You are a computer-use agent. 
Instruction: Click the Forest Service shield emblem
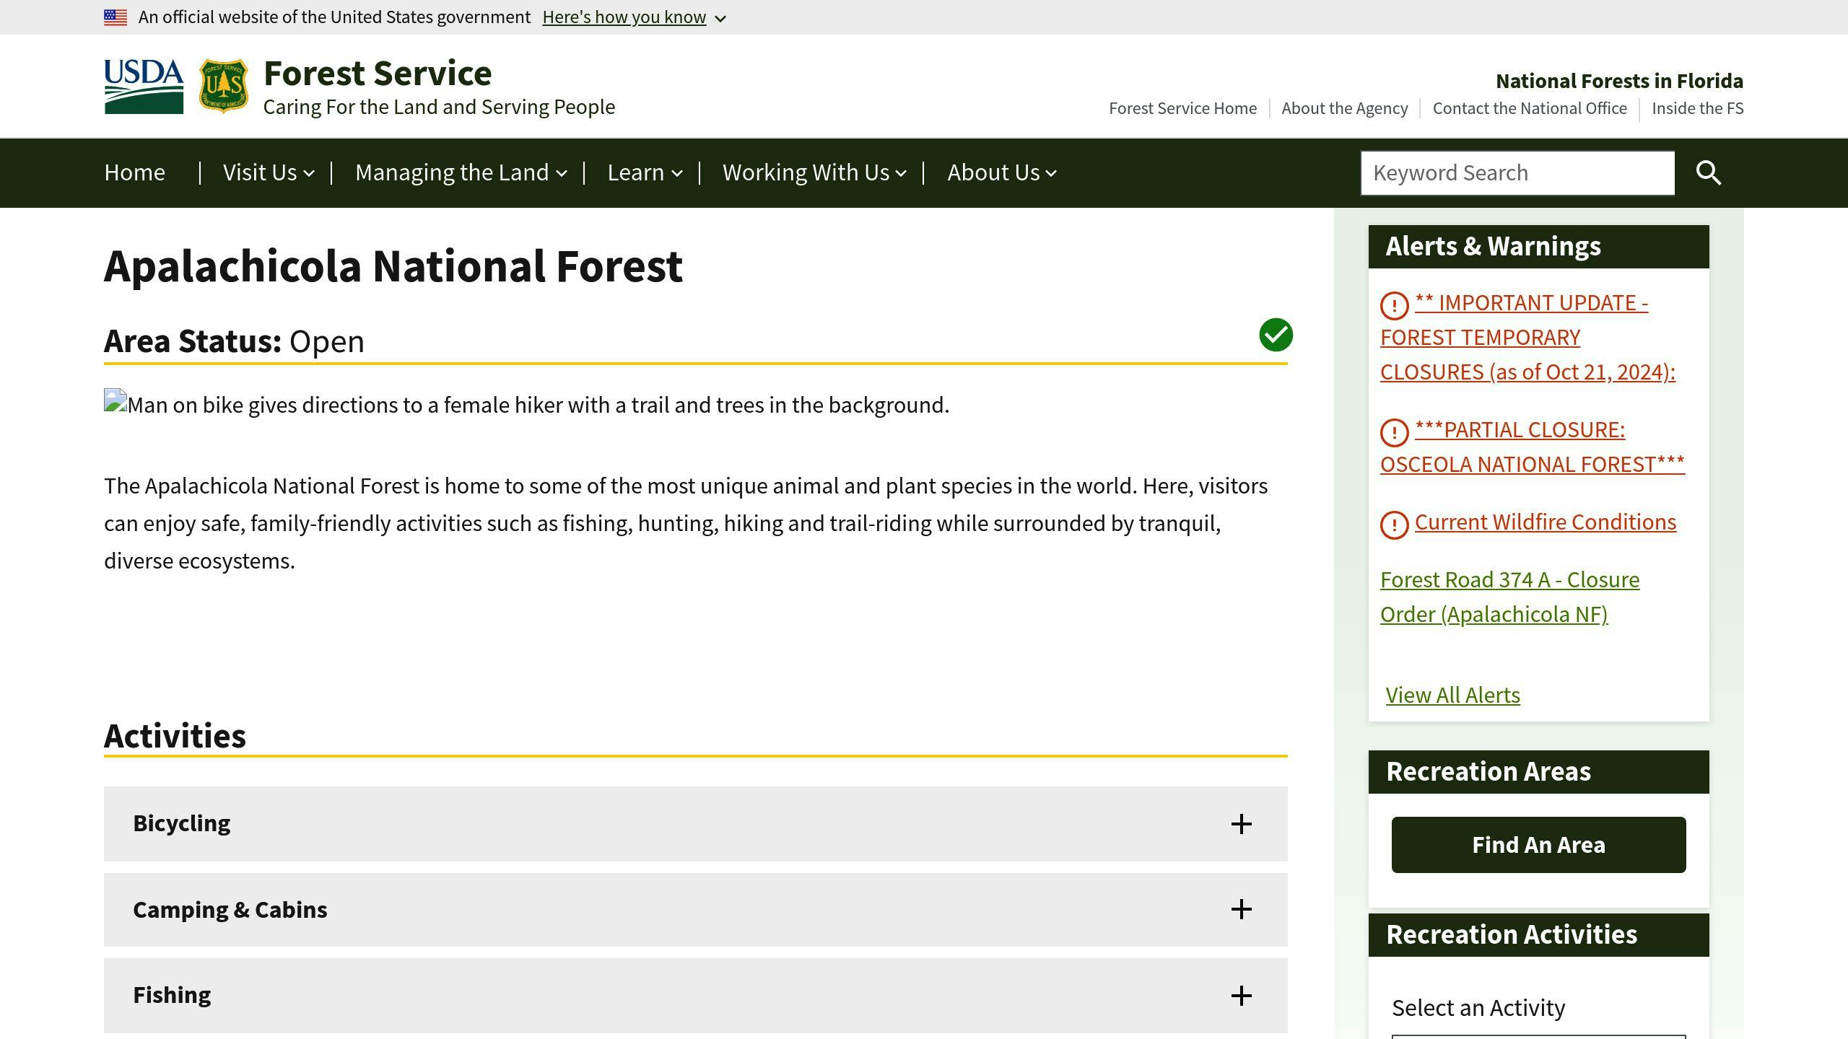(223, 87)
